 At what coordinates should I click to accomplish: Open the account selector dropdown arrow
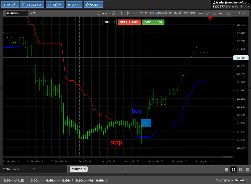coord(249,7)
